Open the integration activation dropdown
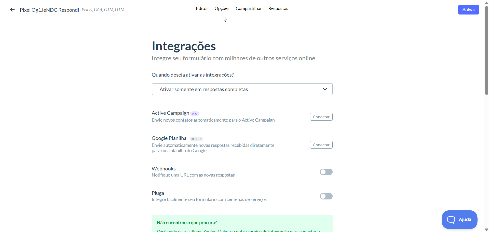The image size is (489, 232). 242,89
